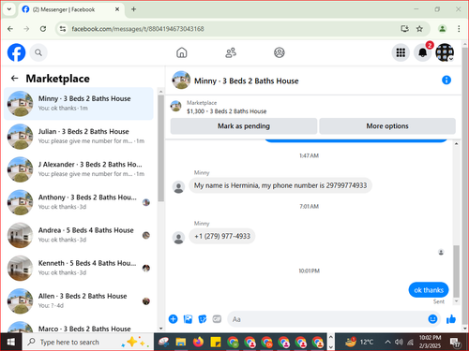Open Julian 3 Beds 2 Baths House chat
Image resolution: width=469 pixels, height=351 pixels.
click(x=79, y=137)
